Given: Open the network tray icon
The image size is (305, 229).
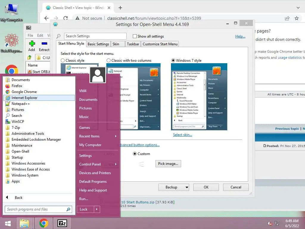Looking at the screenshot, I should [277, 223].
